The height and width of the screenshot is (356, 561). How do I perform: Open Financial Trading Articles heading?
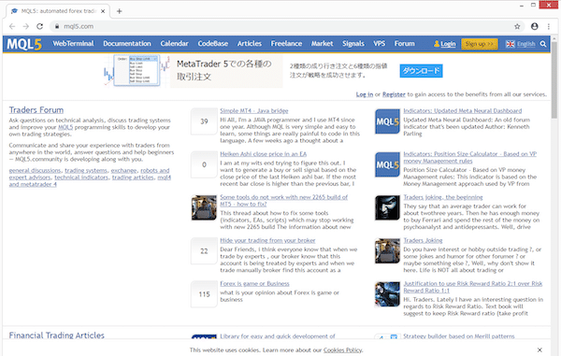click(56, 335)
